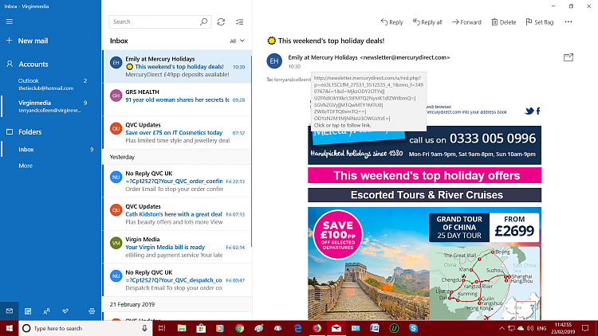
Task: Open message in a new window
Action: (x=568, y=57)
